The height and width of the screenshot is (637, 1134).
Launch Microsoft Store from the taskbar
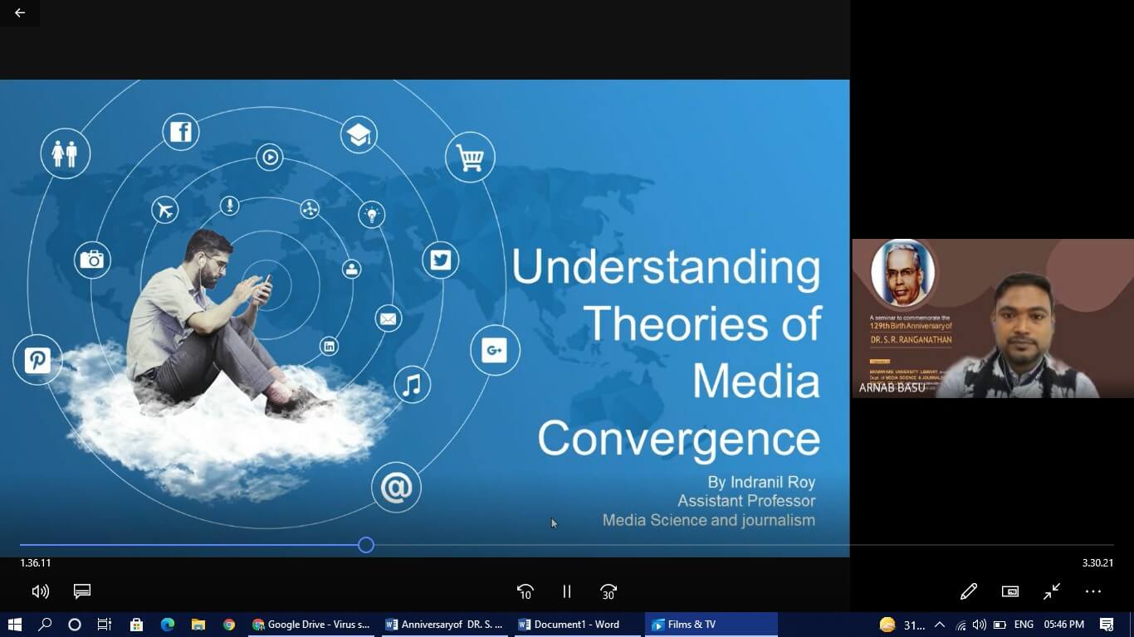(x=136, y=625)
